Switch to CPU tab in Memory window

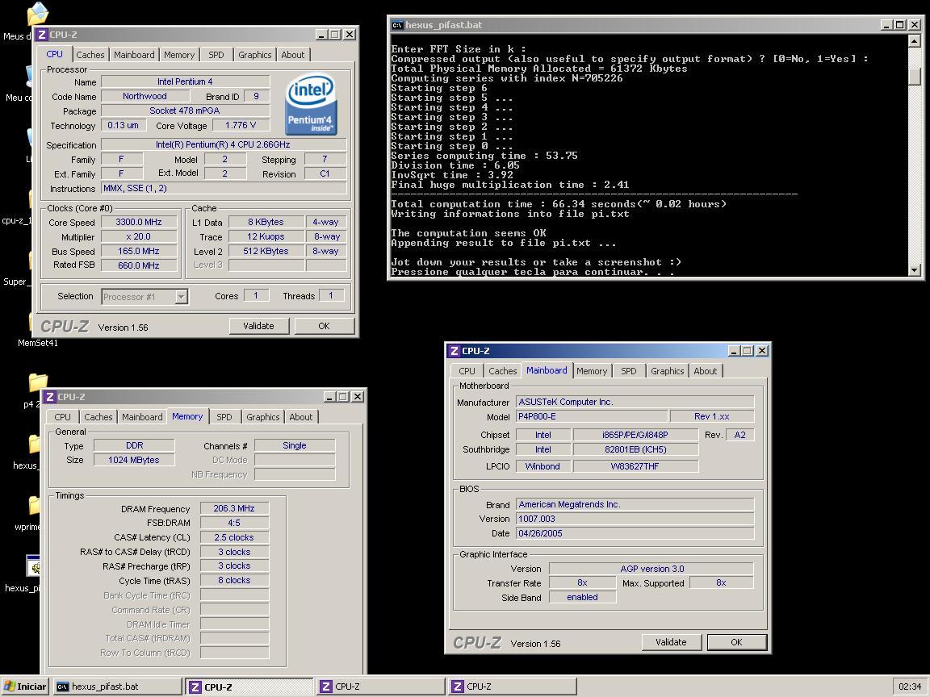[x=62, y=416]
